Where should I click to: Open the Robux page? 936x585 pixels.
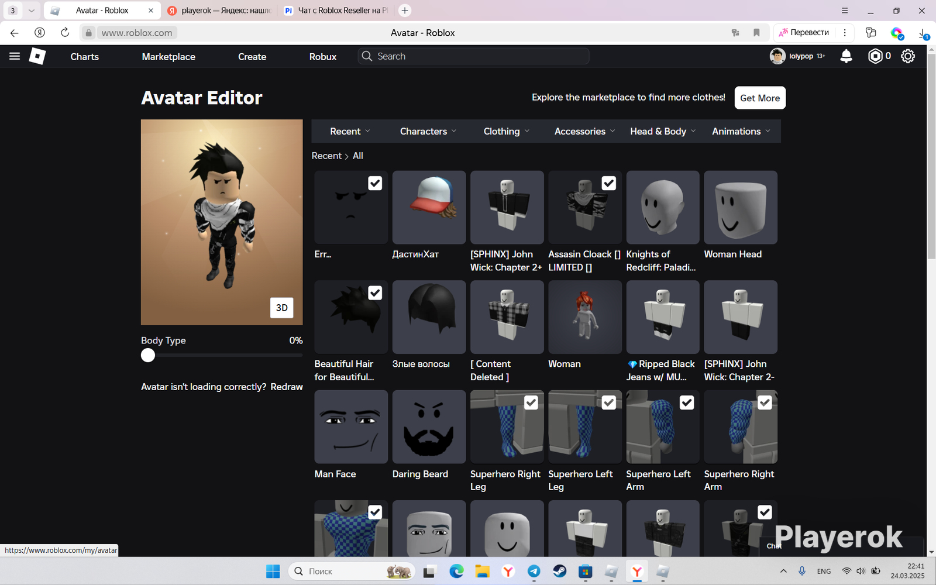click(323, 57)
